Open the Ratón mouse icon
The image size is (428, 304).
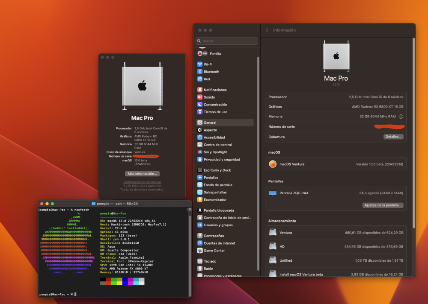pos(200,268)
